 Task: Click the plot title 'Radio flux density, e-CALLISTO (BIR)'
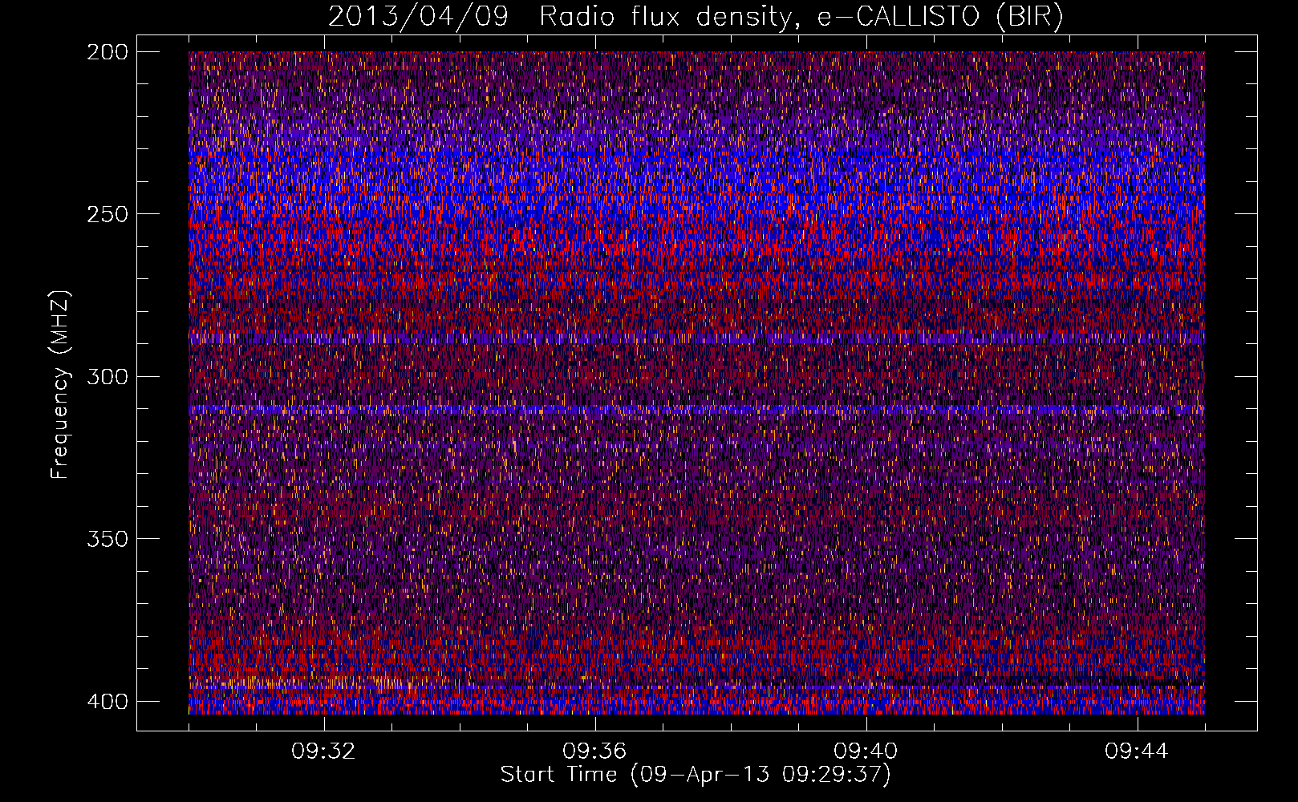(801, 17)
